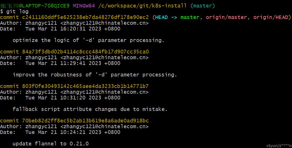This screenshot has height=148, width=292.
Task: Click the path /c/workspace/git/k8s-install in prompt
Action: (x=143, y=6)
